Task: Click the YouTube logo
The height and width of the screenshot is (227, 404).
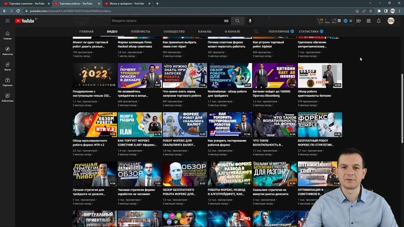Action: click(25, 21)
